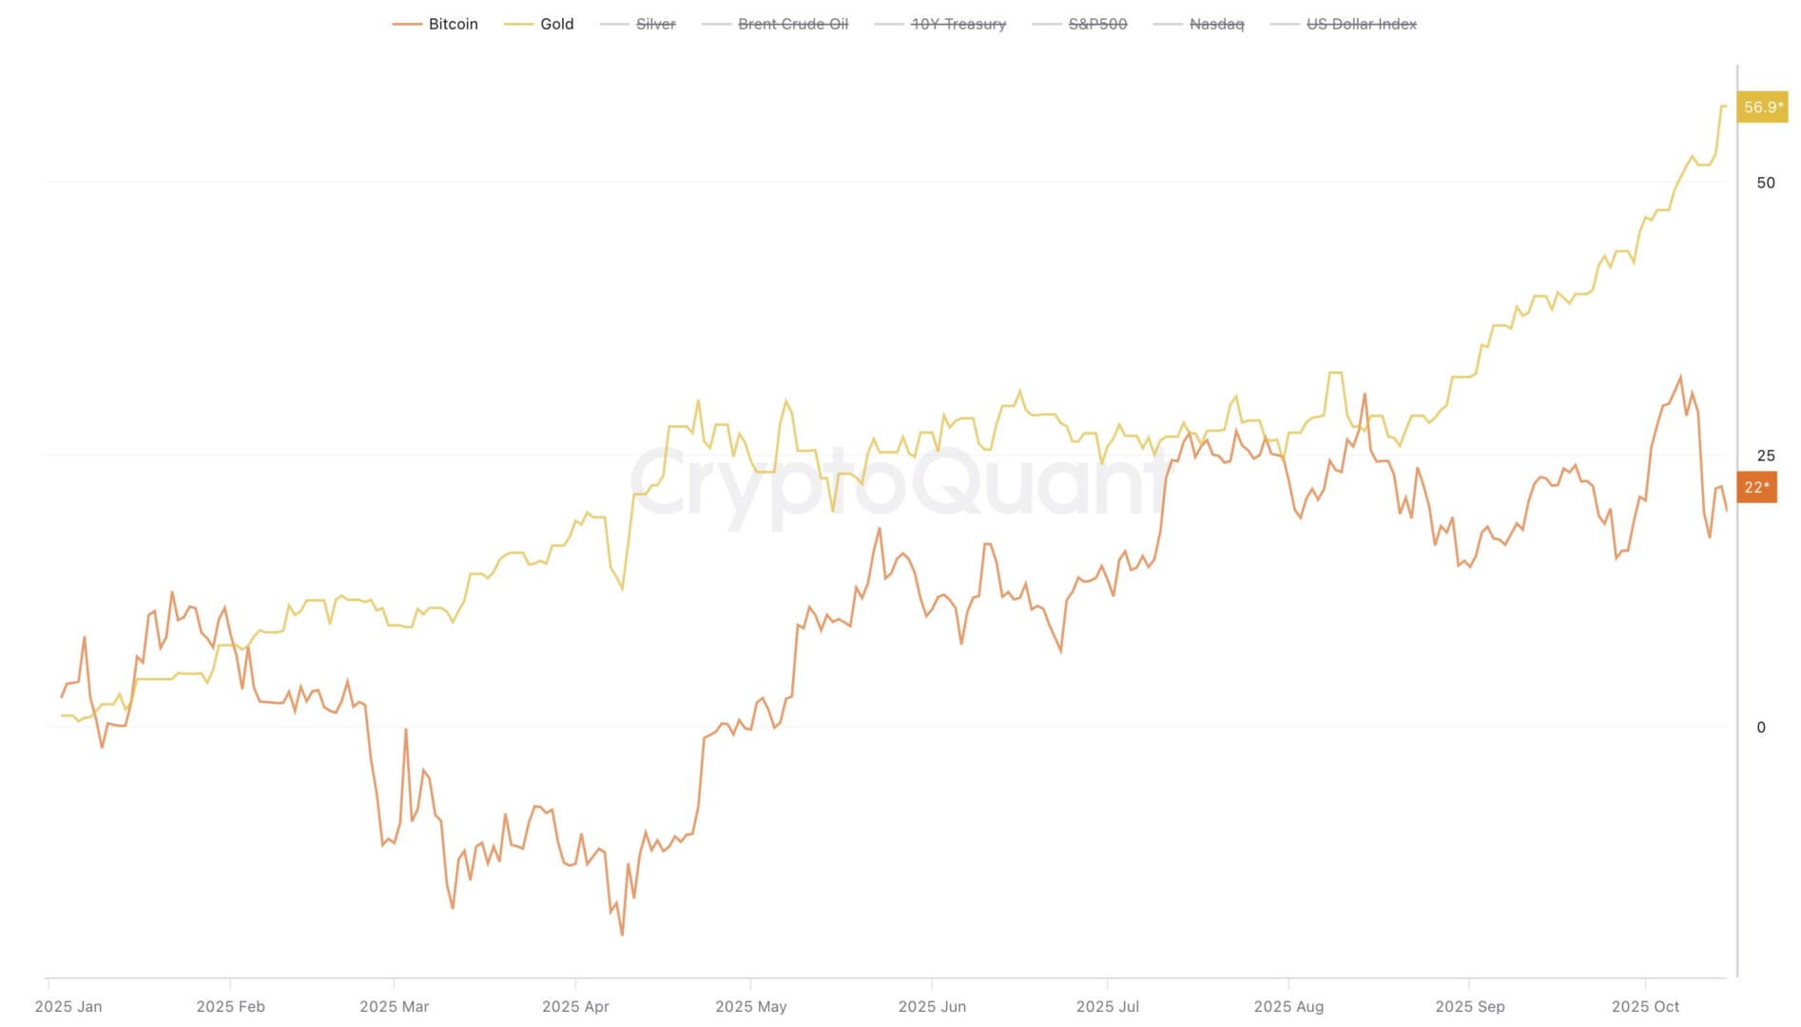This screenshot has width=1801, height=1027.
Task: Enable the 10Y Treasury legend item
Action: [x=958, y=24]
